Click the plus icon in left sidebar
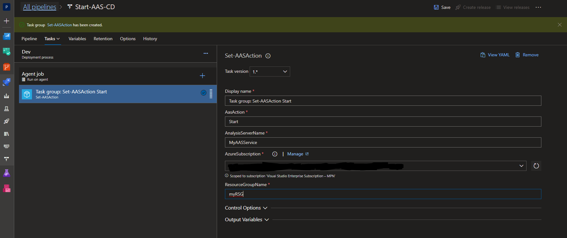 click(6, 21)
